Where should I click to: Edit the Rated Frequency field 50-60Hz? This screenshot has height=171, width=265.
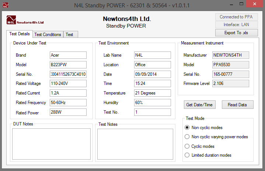[x=68, y=103]
